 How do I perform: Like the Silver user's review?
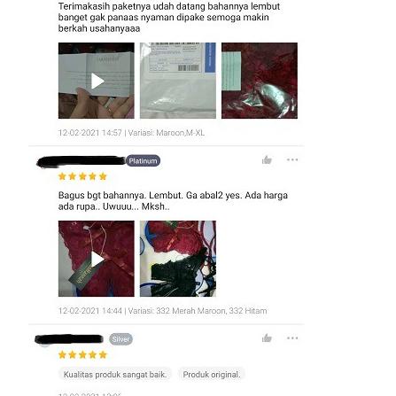(x=267, y=338)
